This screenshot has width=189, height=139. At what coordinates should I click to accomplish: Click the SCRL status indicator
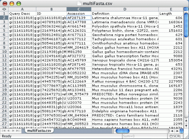[175, 136]
